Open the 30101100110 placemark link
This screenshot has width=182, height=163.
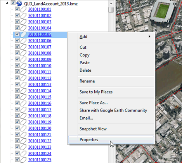tap(40, 66)
